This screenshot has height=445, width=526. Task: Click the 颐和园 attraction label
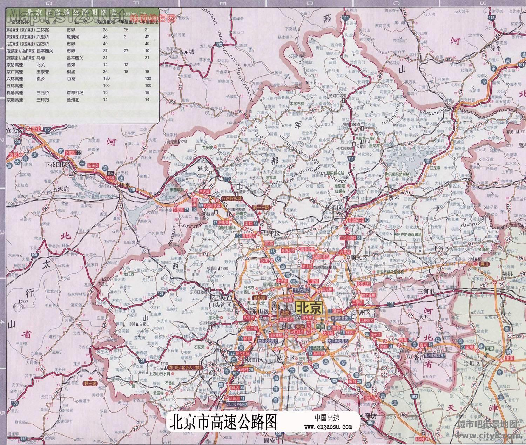[x=260, y=297]
